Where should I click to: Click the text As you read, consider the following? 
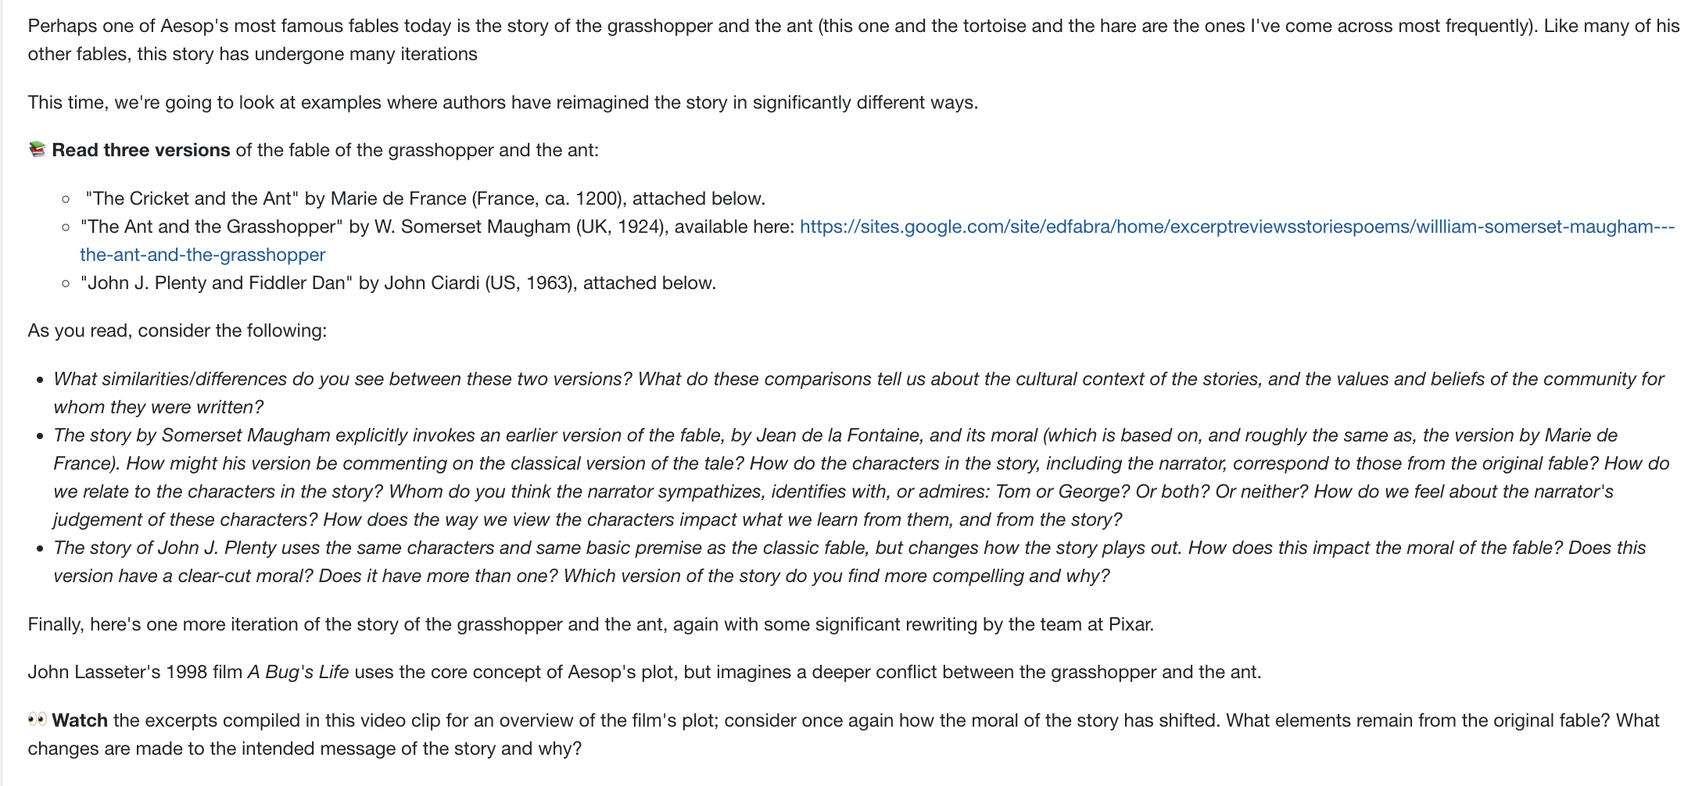click(177, 330)
